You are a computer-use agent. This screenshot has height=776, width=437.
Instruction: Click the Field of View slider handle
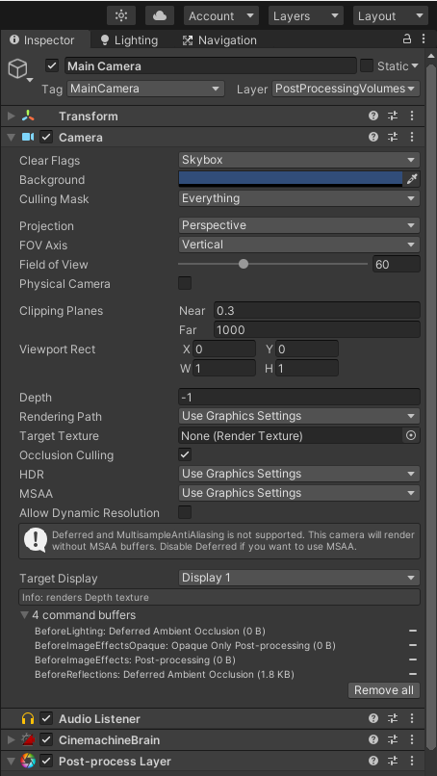(x=243, y=264)
